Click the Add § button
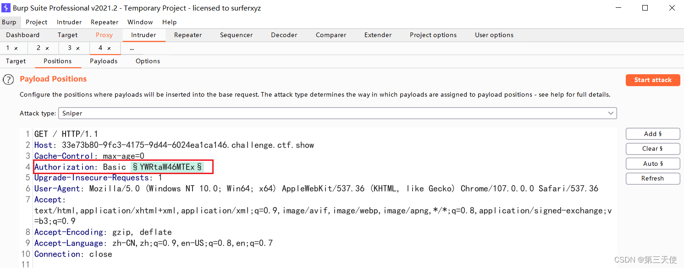Image resolution: width=684 pixels, height=268 pixels. pyautogui.click(x=653, y=134)
